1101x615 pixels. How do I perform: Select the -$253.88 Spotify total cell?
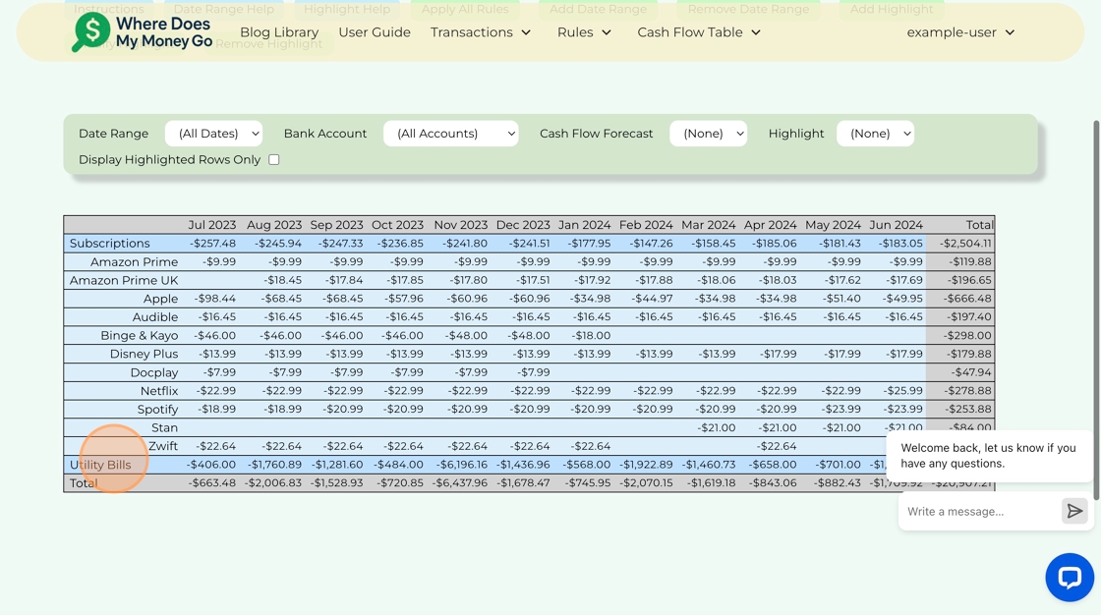[x=968, y=410]
